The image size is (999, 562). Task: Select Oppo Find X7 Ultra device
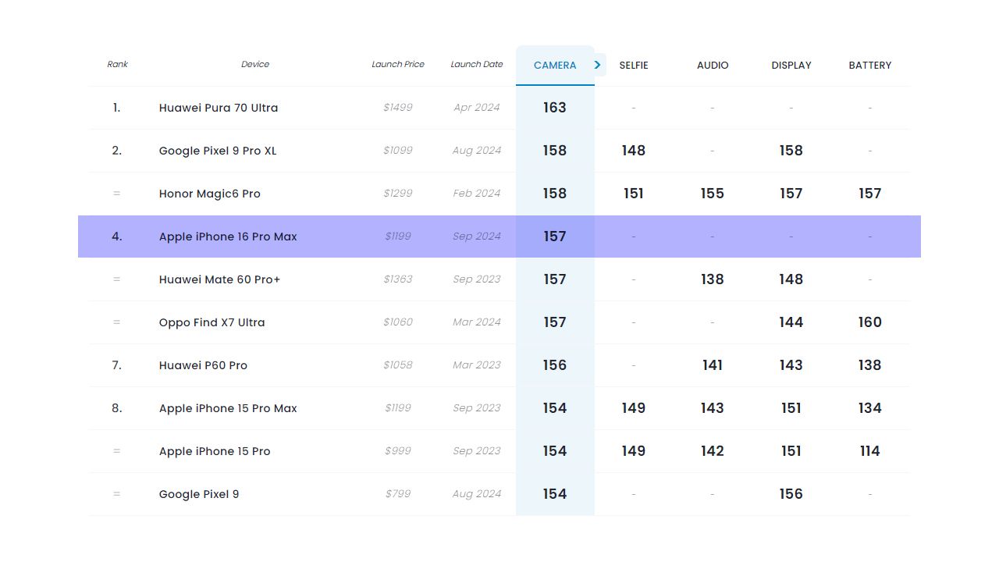pyautogui.click(x=212, y=322)
